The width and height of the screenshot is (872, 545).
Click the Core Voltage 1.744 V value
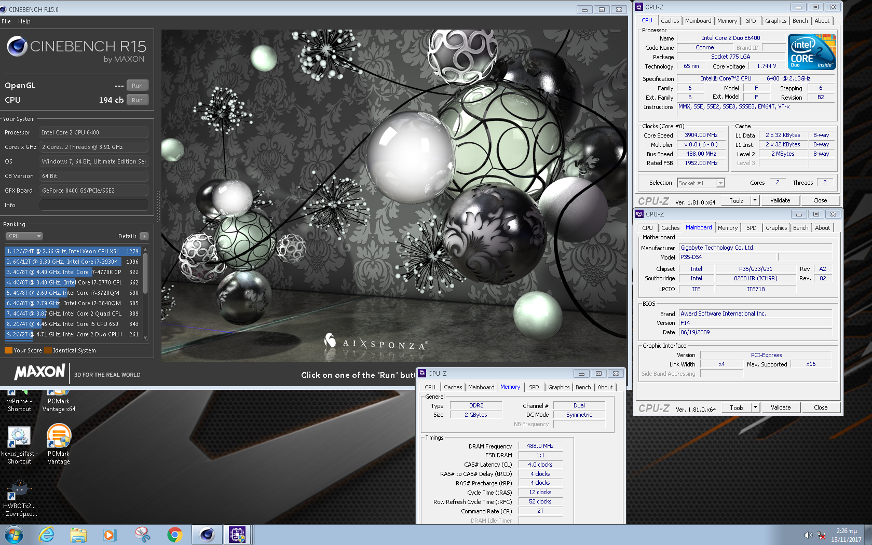point(766,66)
